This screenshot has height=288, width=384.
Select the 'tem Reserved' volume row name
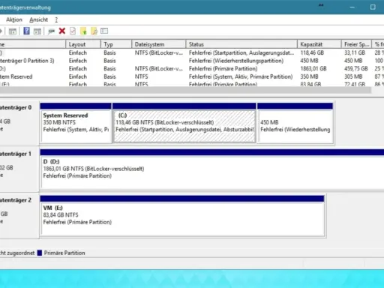click(x=16, y=76)
